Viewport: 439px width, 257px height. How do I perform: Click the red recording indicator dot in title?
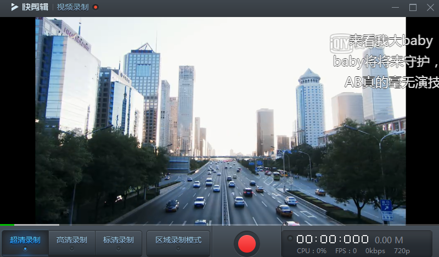pyautogui.click(x=95, y=7)
